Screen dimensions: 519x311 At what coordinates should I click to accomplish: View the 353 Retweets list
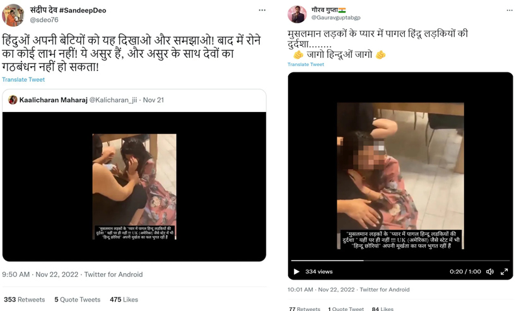click(24, 300)
